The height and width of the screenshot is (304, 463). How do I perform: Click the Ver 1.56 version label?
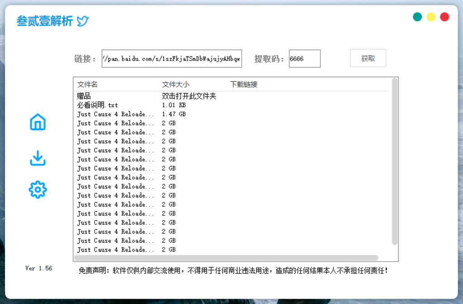(x=38, y=268)
